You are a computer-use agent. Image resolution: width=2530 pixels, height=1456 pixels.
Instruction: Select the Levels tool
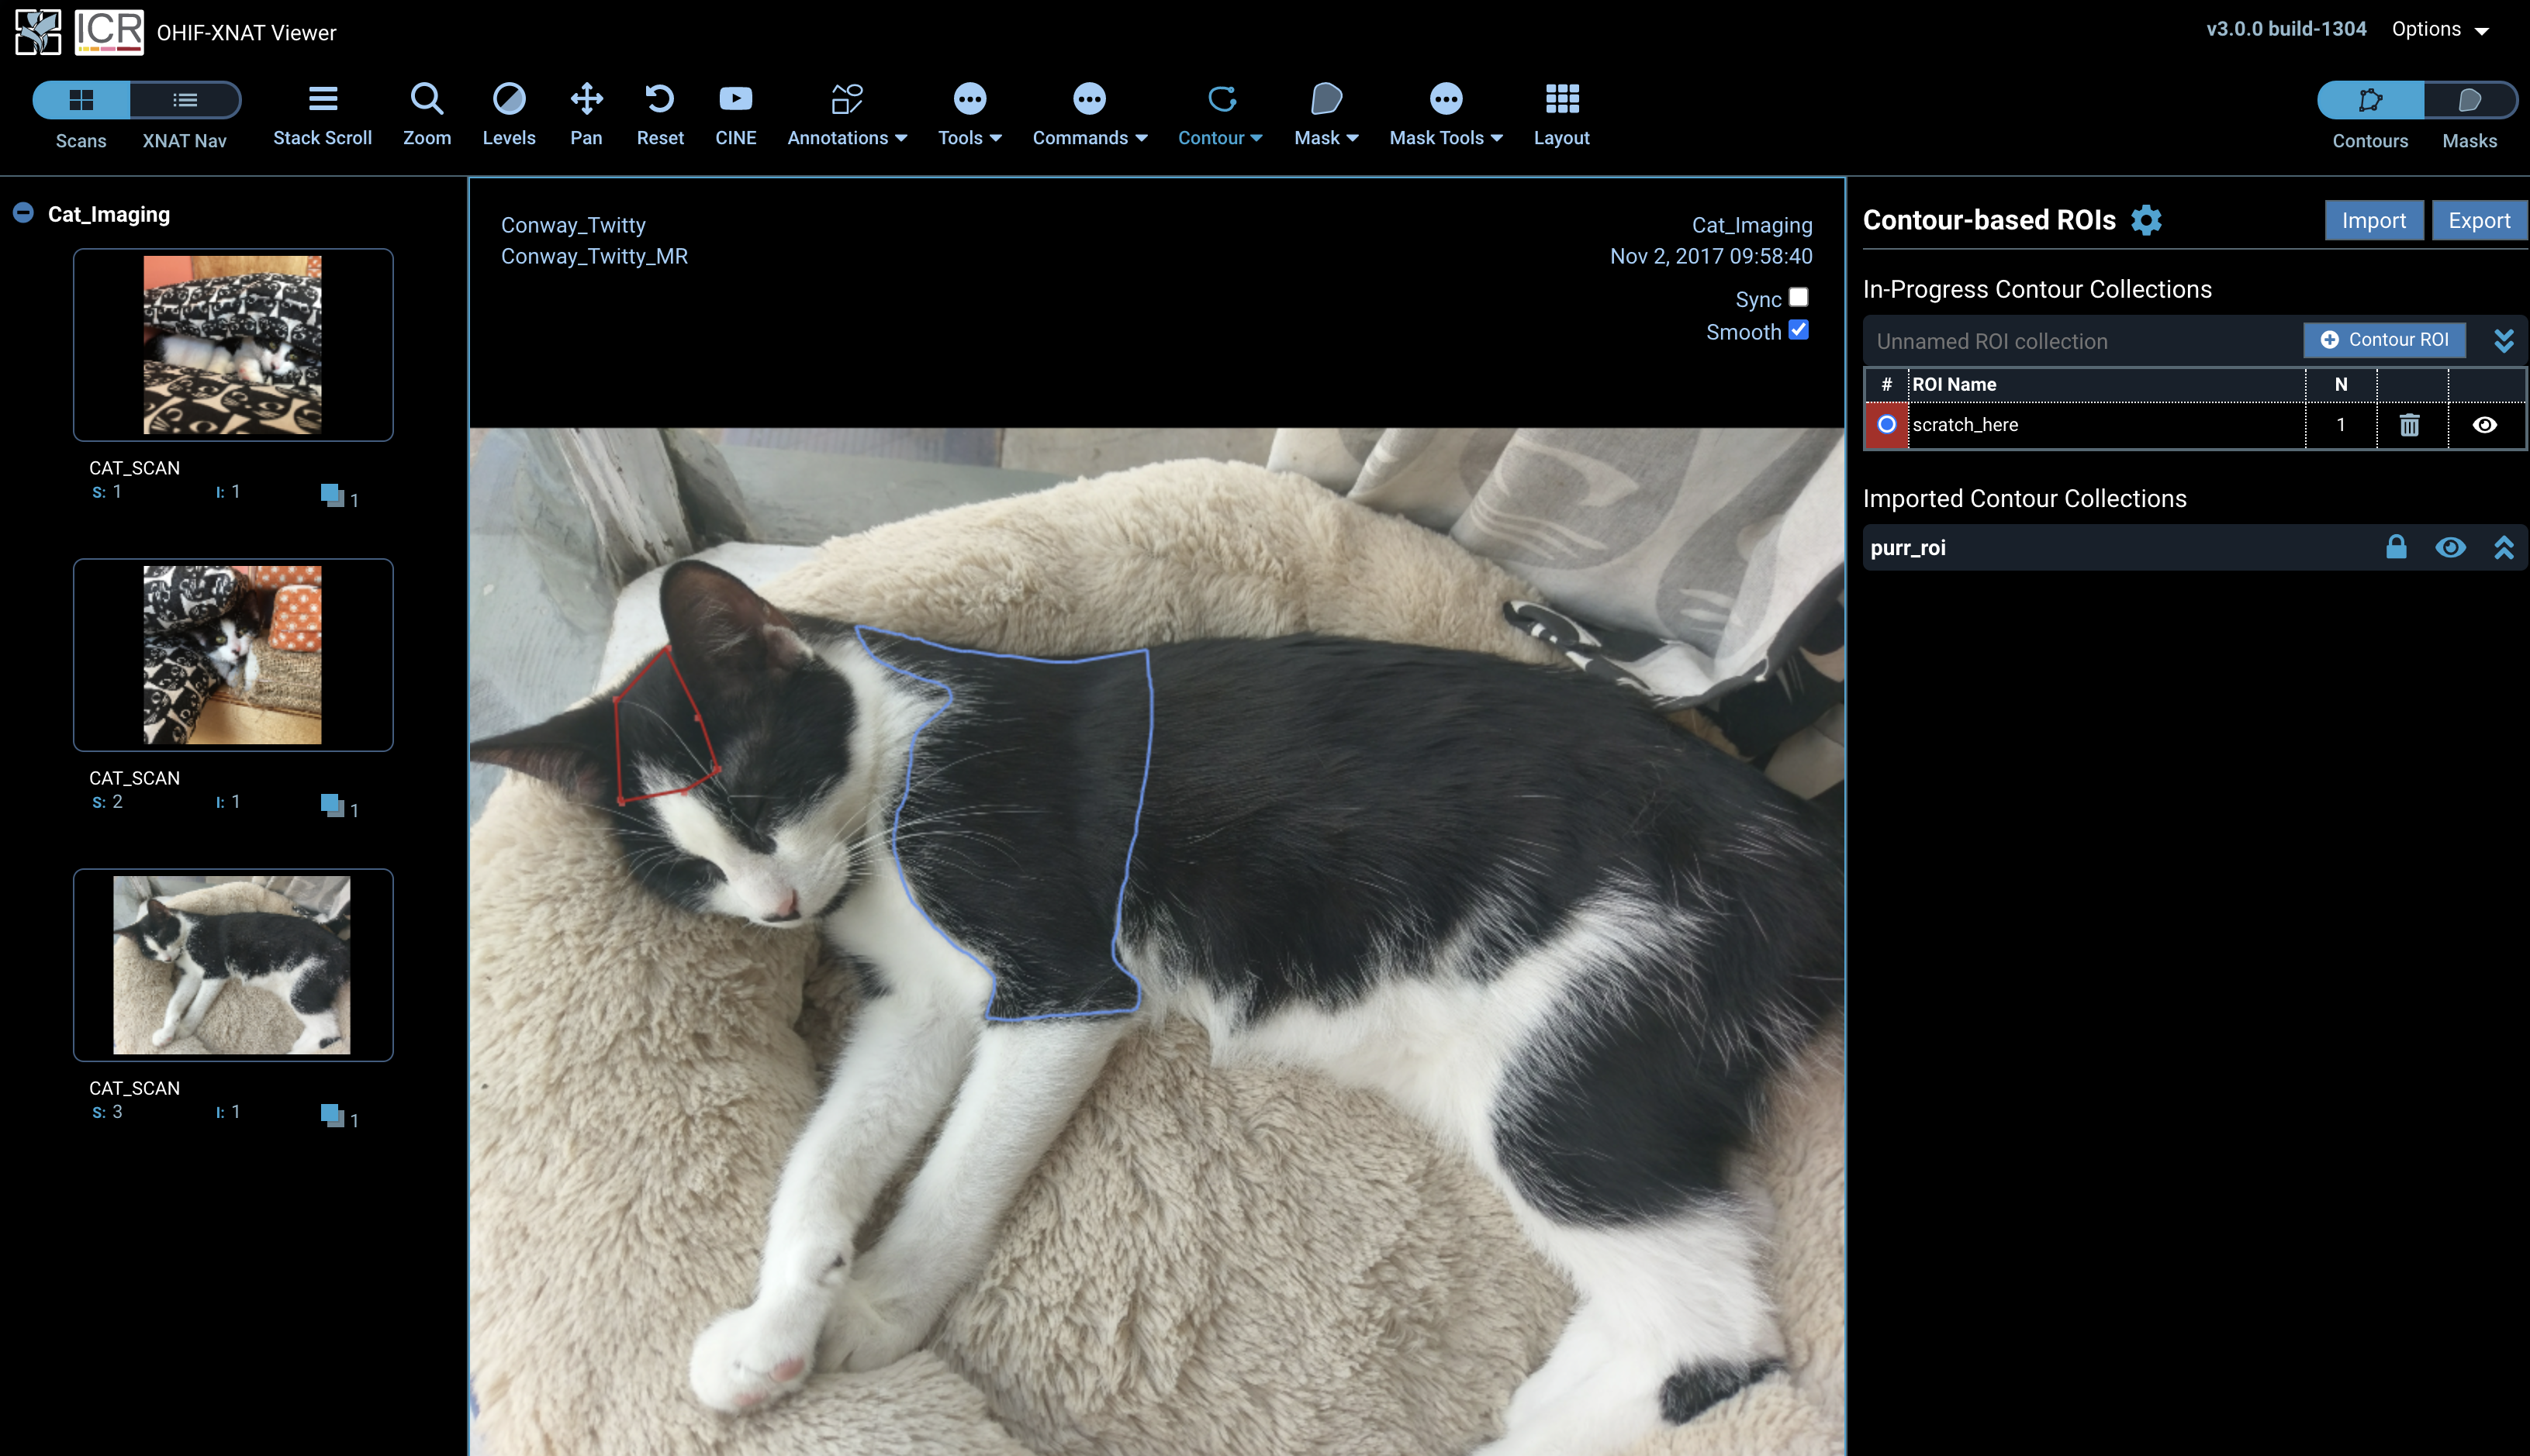(x=508, y=114)
